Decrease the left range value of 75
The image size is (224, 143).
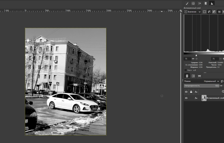pyautogui.click(x=193, y=59)
